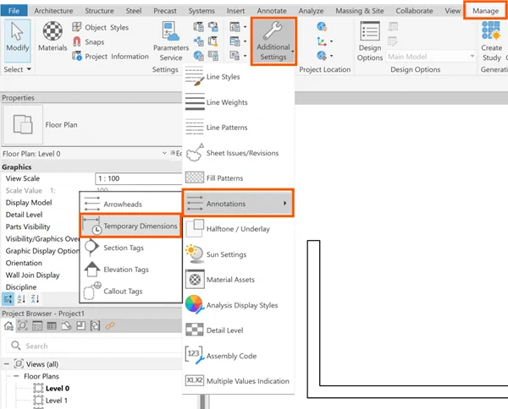Viewport: 508px width, 409px height.
Task: Choose Line Weights from the menu
Action: (239, 102)
